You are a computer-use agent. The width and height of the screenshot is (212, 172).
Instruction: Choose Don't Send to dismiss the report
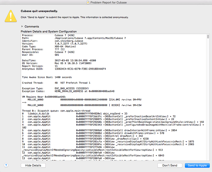pos(170,165)
